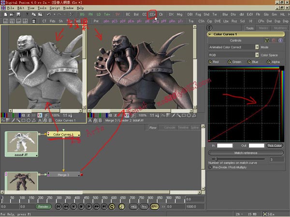Click the stop playback button
This screenshot has height=217, width=290.
(x=81, y=207)
